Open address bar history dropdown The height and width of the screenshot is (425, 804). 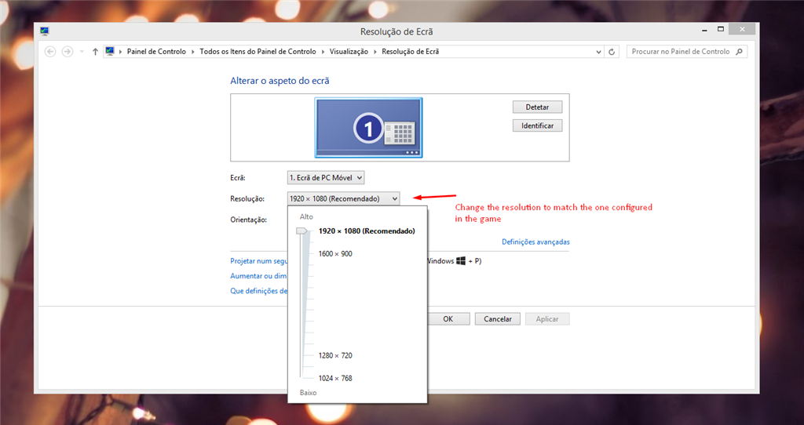click(x=598, y=52)
